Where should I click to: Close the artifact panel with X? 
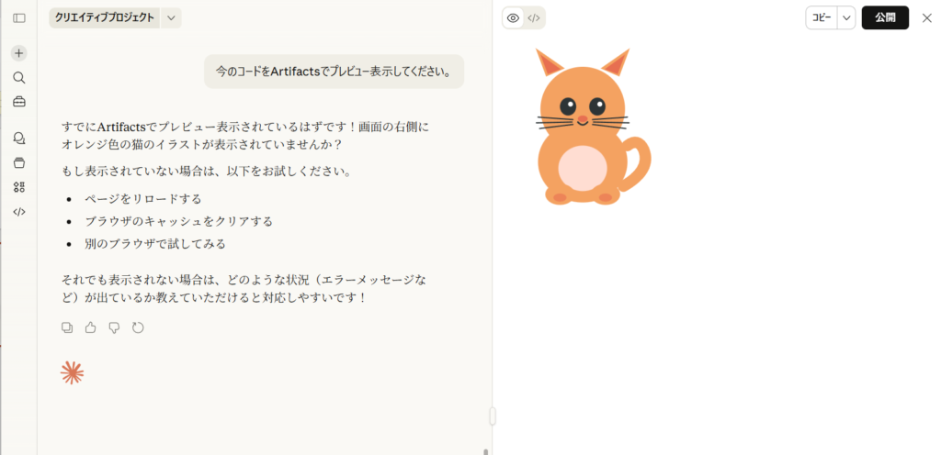pos(926,17)
